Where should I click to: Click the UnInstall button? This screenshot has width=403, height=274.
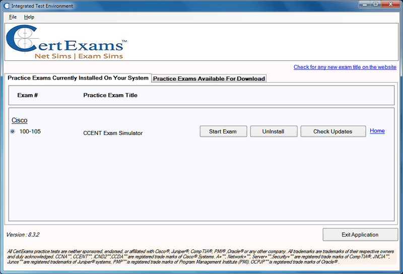point(274,131)
